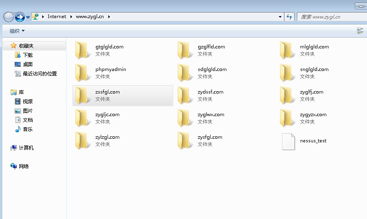Select the zygyzx.com folder icon
Image resolution: width=367 pixels, height=219 pixels.
[x=287, y=118]
